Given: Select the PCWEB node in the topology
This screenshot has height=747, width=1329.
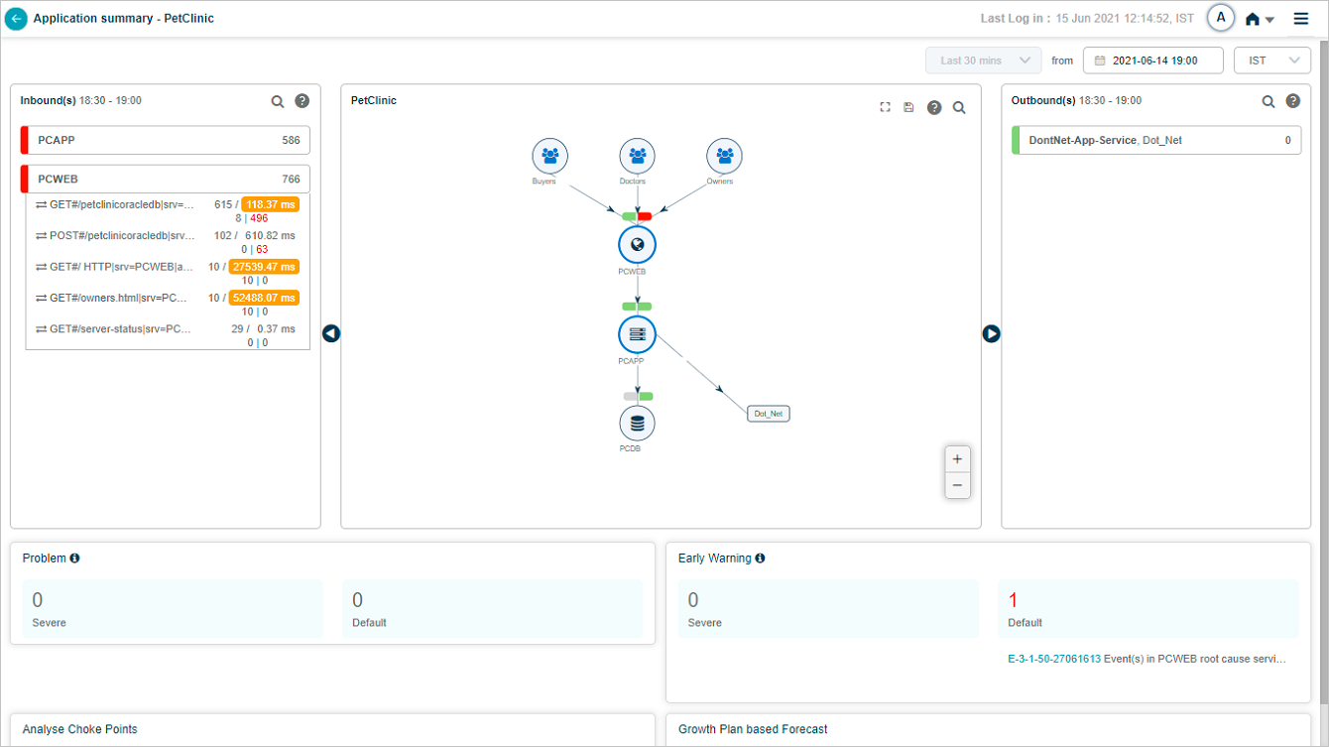Looking at the screenshot, I should click(x=637, y=244).
